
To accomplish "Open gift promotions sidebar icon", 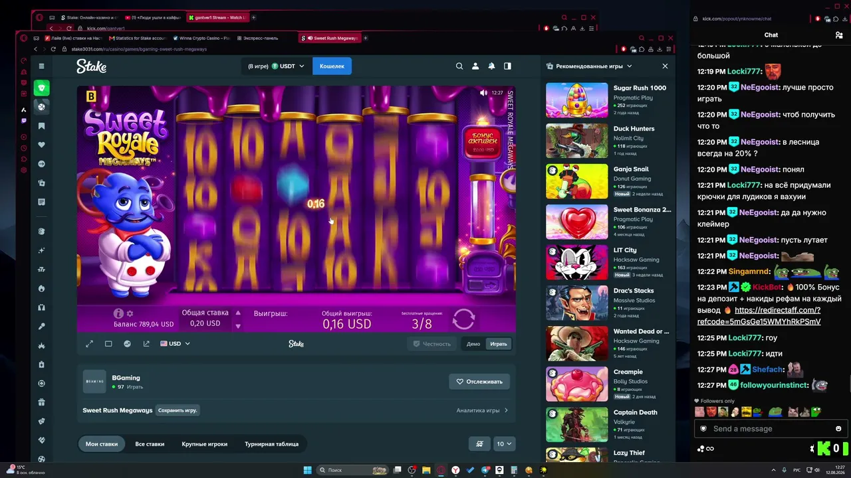I will (41, 402).
